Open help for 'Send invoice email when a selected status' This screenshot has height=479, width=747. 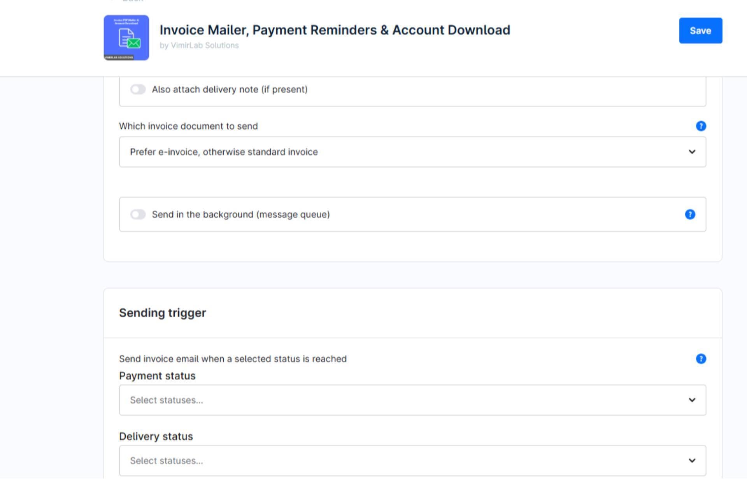tap(701, 358)
